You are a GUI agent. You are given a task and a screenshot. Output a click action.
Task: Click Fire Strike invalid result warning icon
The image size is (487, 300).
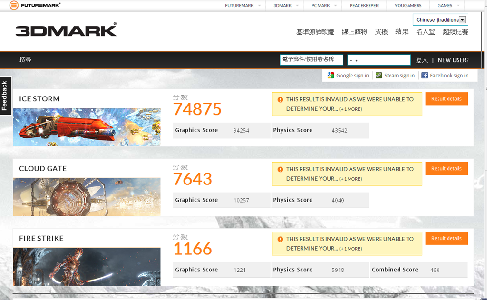click(280, 240)
